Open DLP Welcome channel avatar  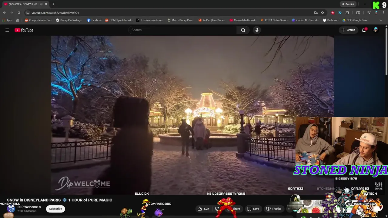[x=11, y=209]
